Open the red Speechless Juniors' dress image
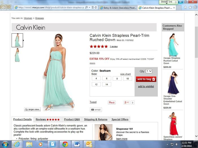 pos(173,123)
